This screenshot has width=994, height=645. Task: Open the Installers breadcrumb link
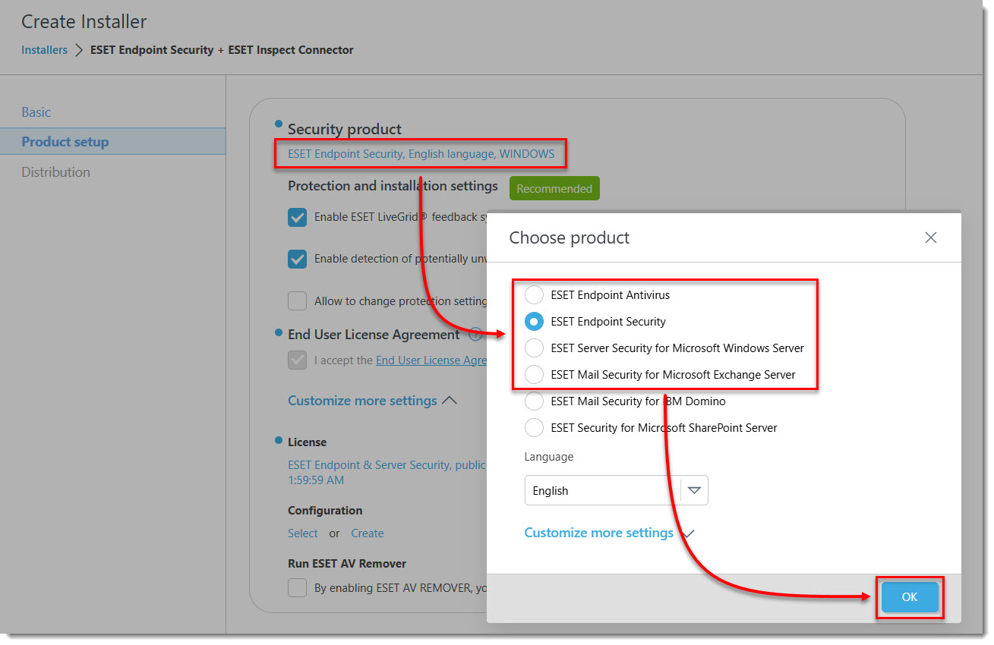point(44,50)
